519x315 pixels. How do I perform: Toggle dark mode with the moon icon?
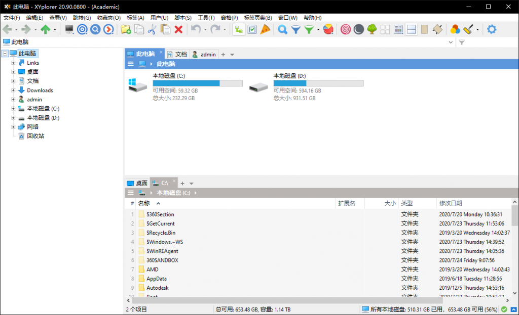tap(359, 29)
